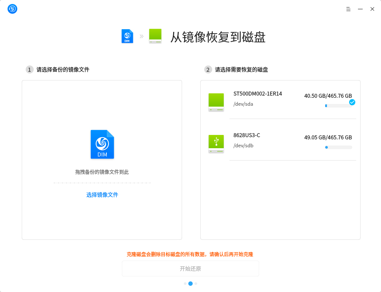Click the usage bar of /dev/sdb

click(x=338, y=147)
